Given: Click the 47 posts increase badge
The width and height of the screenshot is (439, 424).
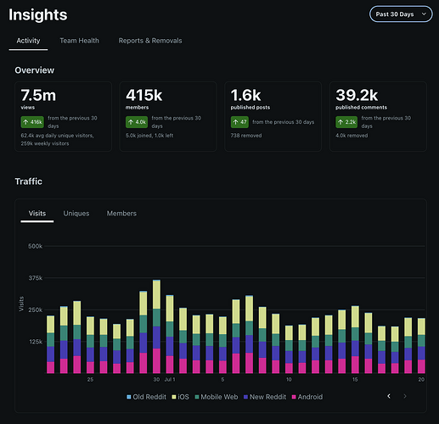Looking at the screenshot, I should pyautogui.click(x=239, y=122).
